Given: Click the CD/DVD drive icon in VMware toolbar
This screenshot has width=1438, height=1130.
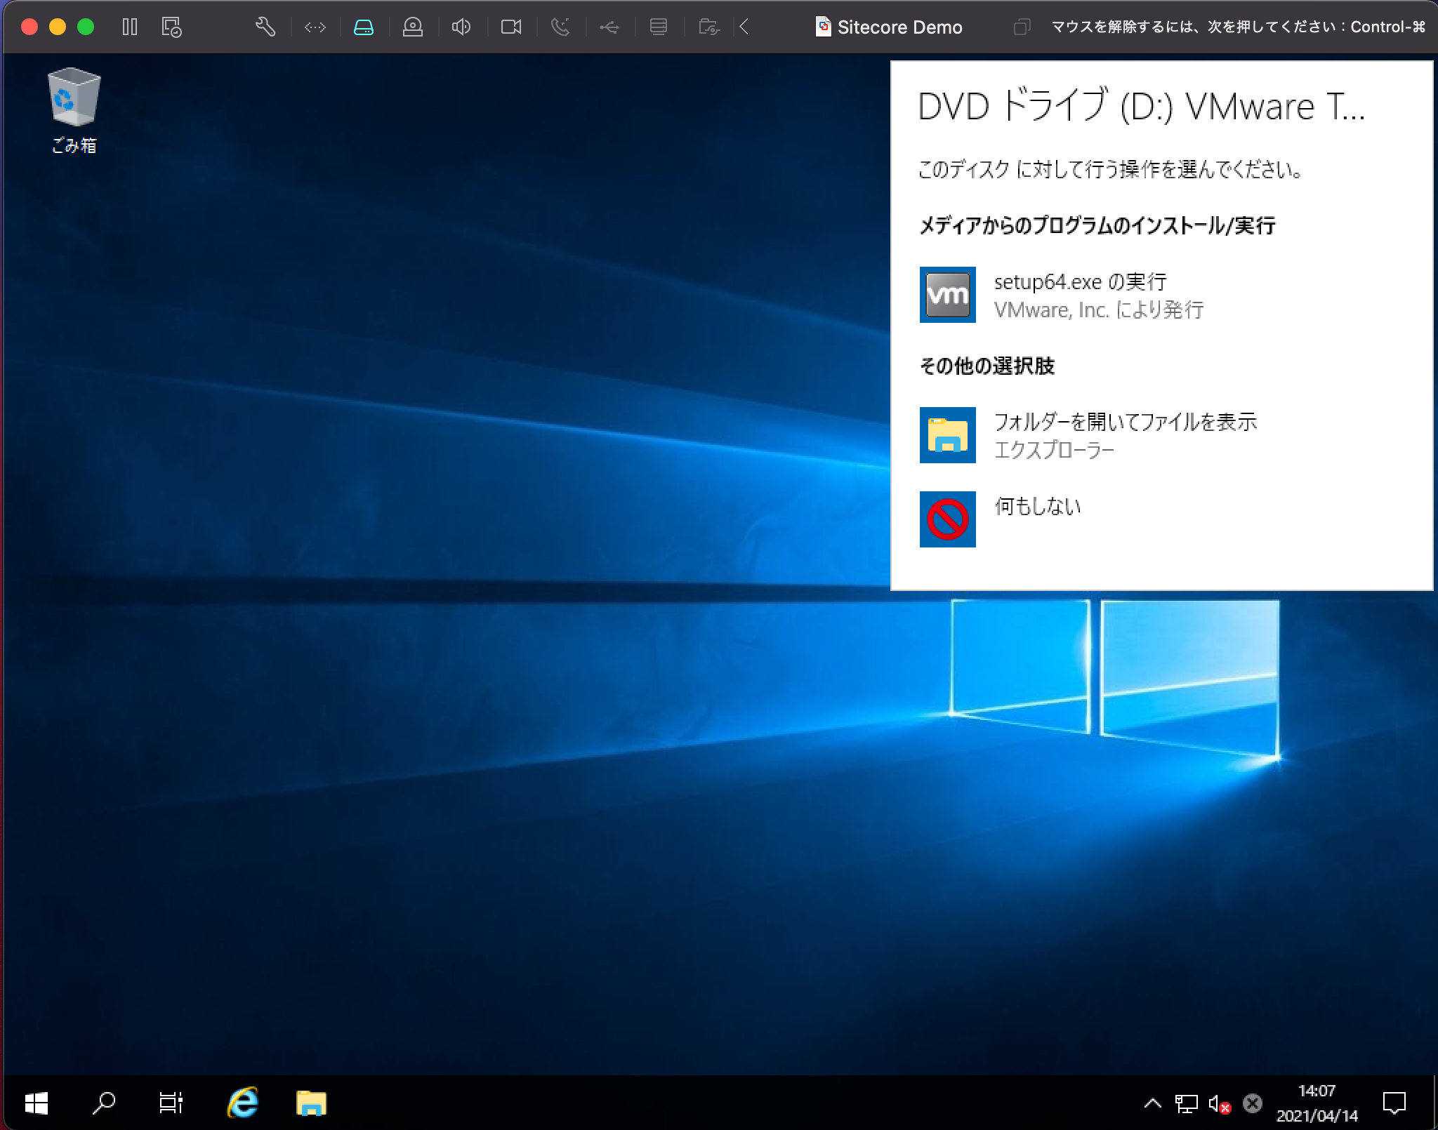Looking at the screenshot, I should pos(413,27).
